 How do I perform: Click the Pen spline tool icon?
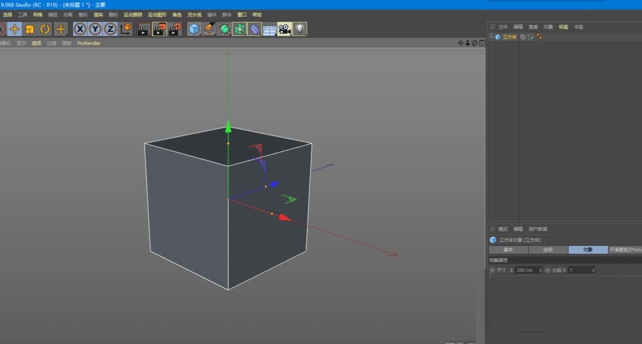click(x=209, y=29)
